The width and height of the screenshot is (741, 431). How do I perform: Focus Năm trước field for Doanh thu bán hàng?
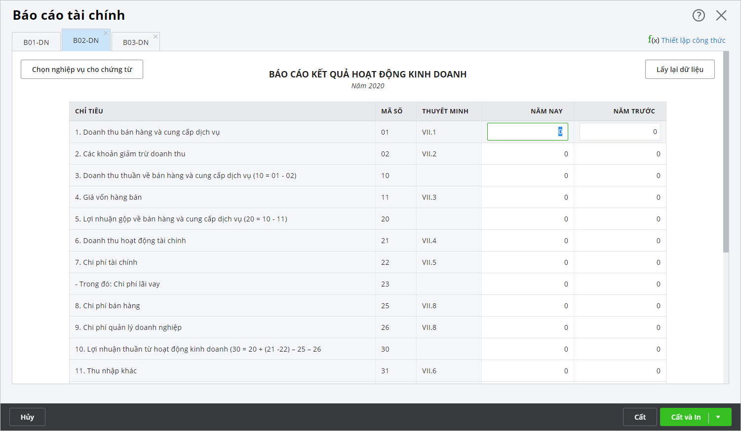pos(620,132)
